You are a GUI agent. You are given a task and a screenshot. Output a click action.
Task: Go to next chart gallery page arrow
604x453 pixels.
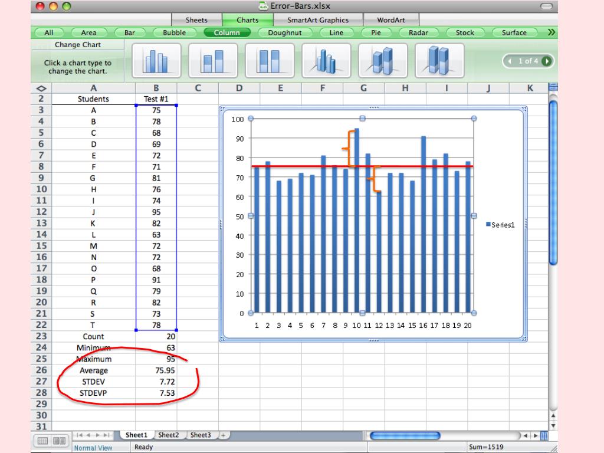coord(546,61)
